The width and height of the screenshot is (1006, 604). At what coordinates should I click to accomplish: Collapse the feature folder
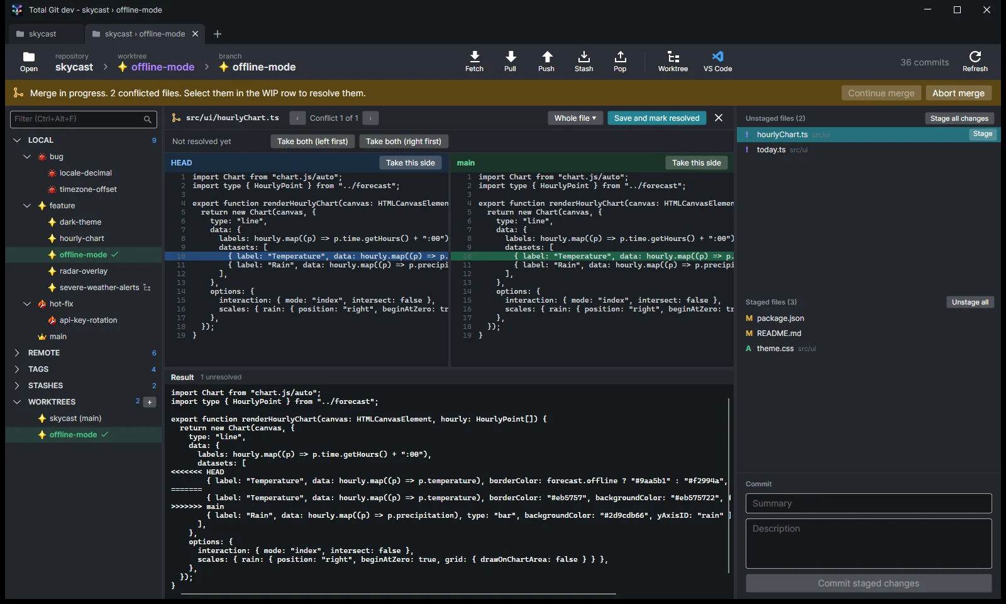pyautogui.click(x=27, y=206)
